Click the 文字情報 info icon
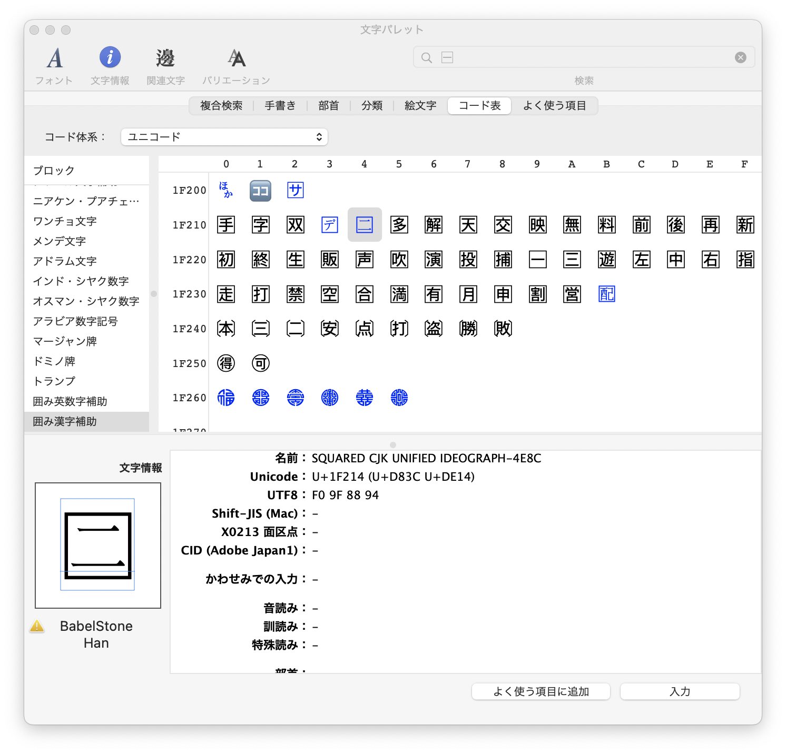 [110, 57]
